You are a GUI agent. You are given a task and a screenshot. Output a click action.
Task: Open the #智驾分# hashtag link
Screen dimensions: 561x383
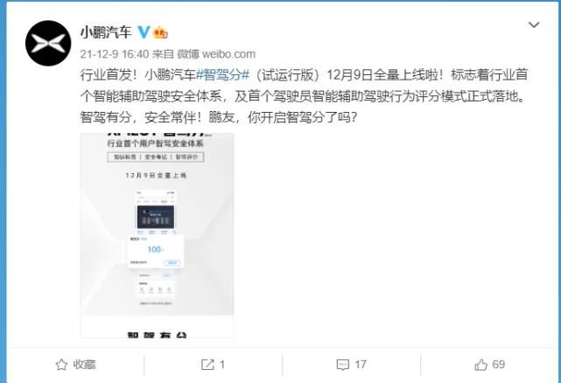click(x=222, y=75)
